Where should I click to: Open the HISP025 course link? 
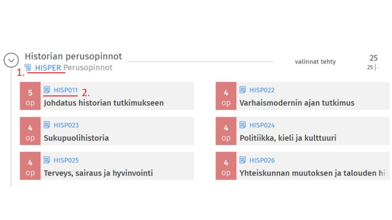(66, 160)
